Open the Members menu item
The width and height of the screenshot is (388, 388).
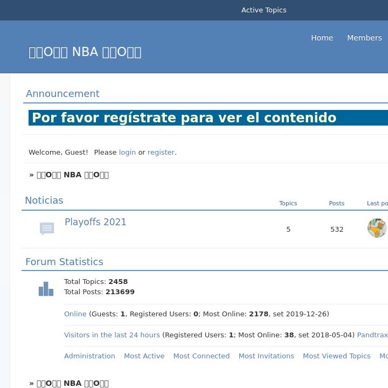(364, 38)
